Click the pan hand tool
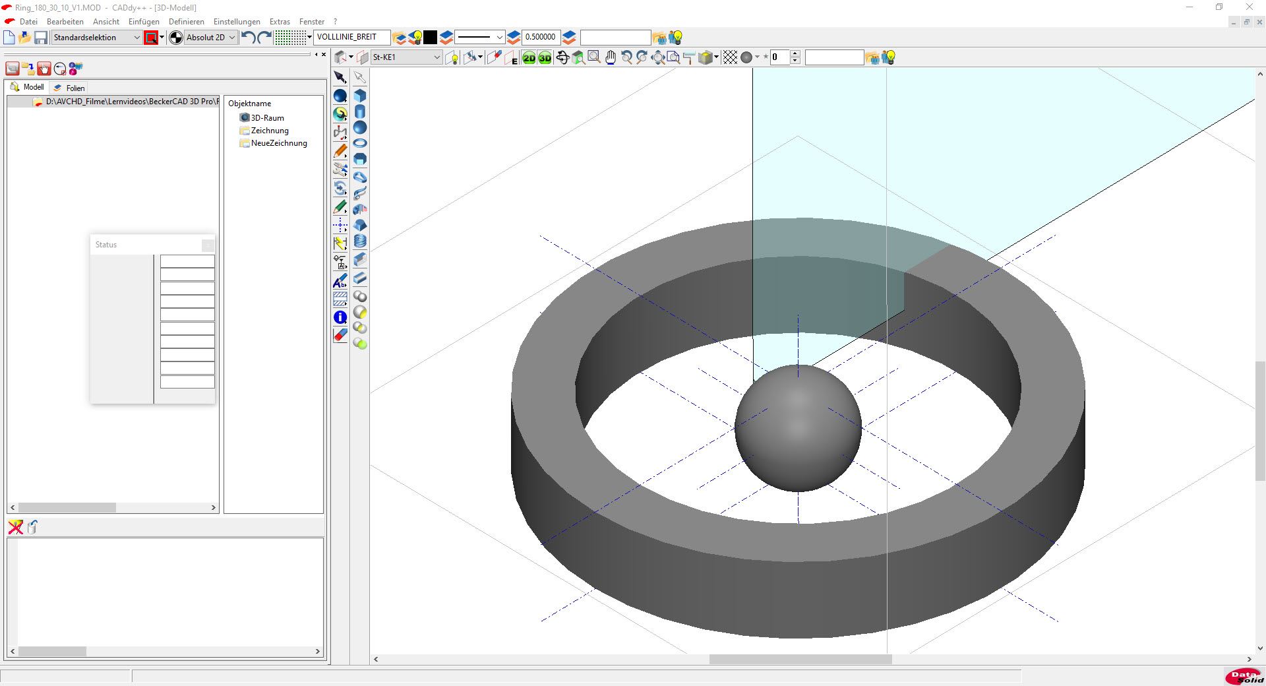This screenshot has width=1266, height=686. click(x=611, y=58)
